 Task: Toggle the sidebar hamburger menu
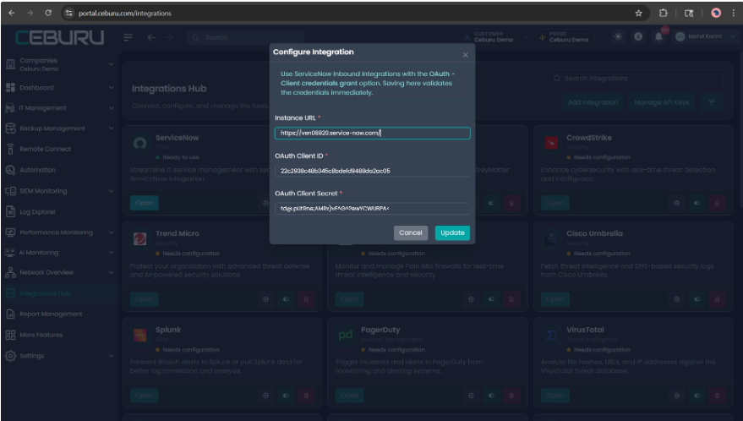128,37
